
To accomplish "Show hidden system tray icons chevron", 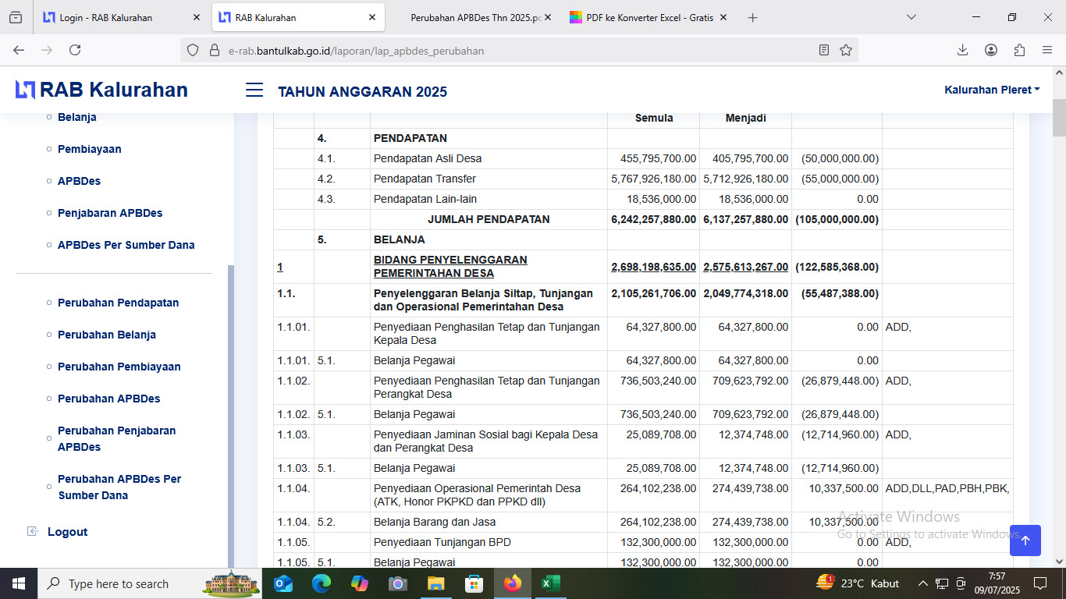I will (922, 583).
